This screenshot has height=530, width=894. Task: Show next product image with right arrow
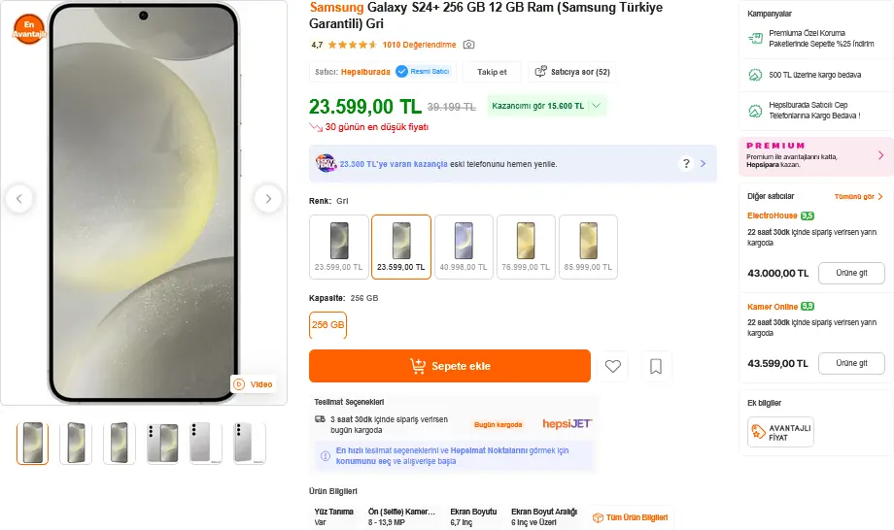tap(268, 199)
